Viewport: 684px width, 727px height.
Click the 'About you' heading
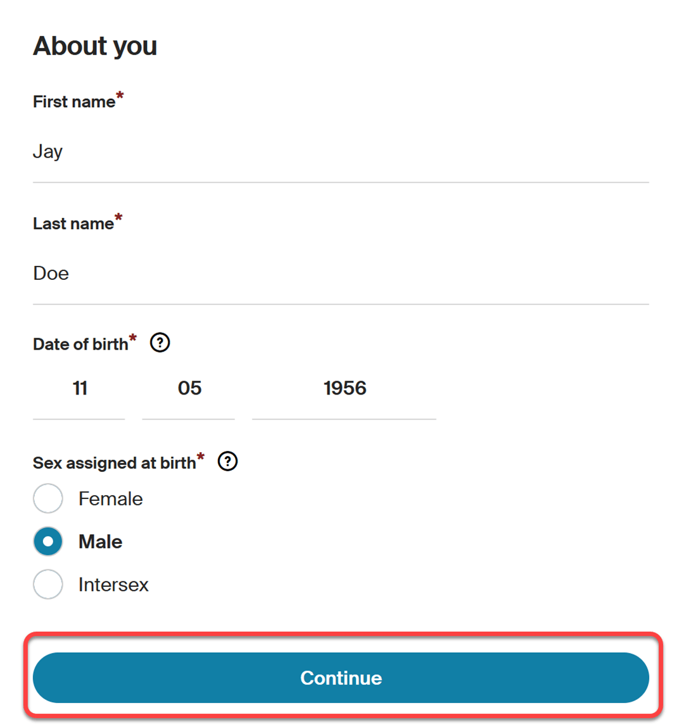(x=95, y=46)
